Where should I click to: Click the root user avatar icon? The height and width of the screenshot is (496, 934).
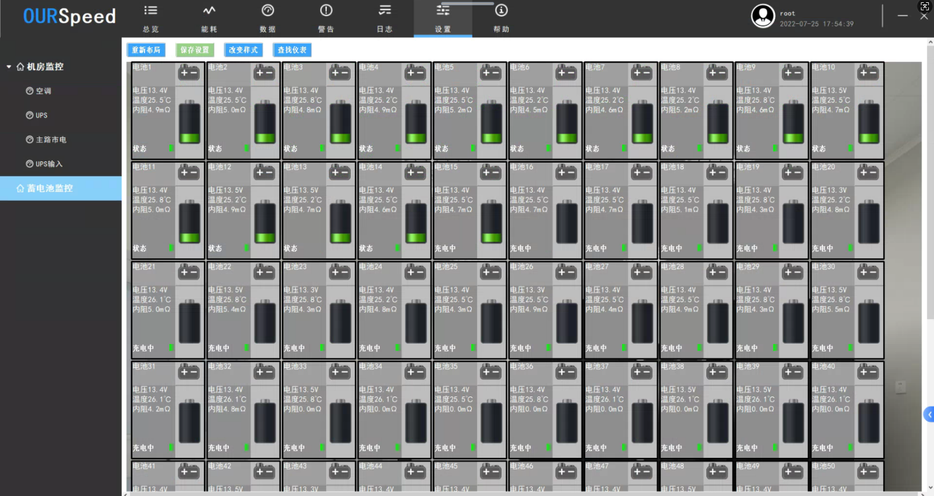763,16
